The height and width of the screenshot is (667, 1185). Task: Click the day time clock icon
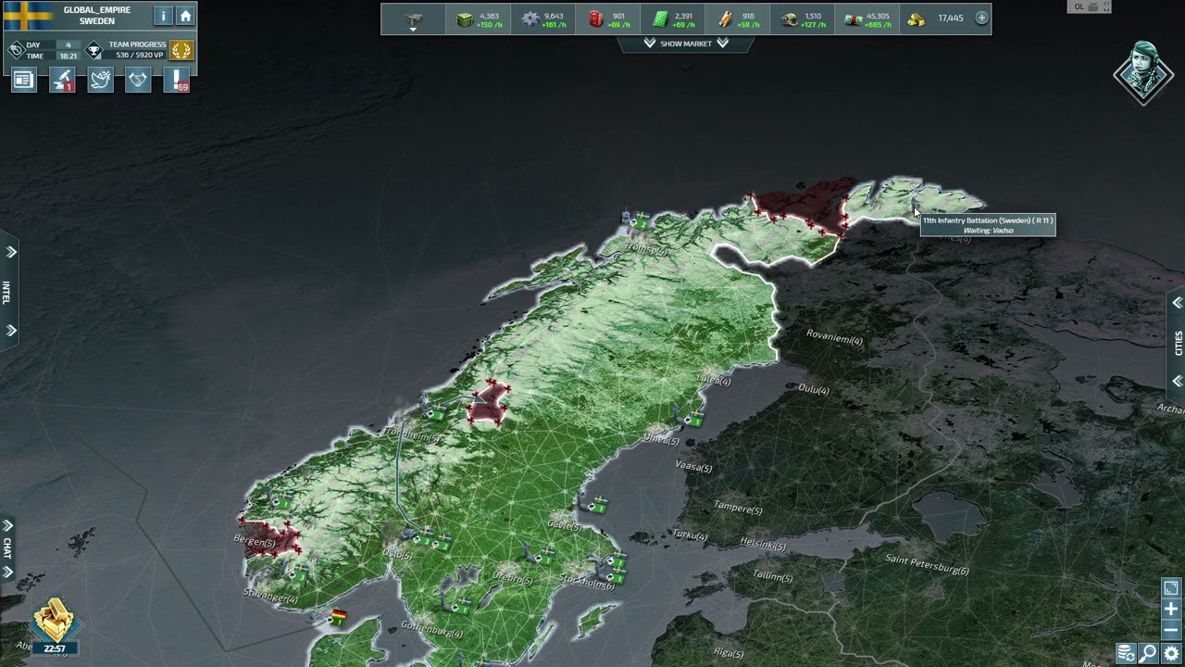pos(16,50)
